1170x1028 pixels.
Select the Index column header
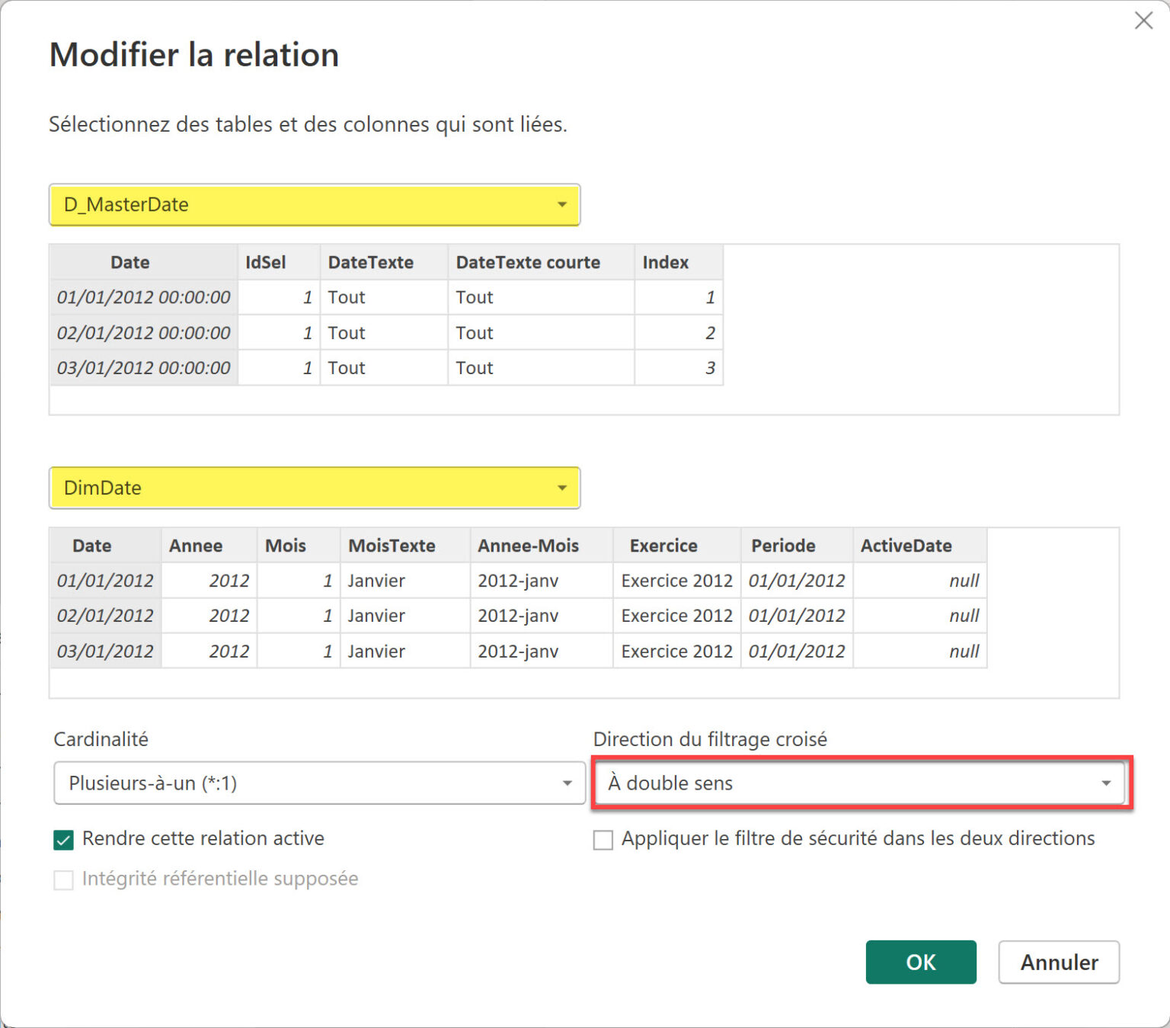coord(666,261)
